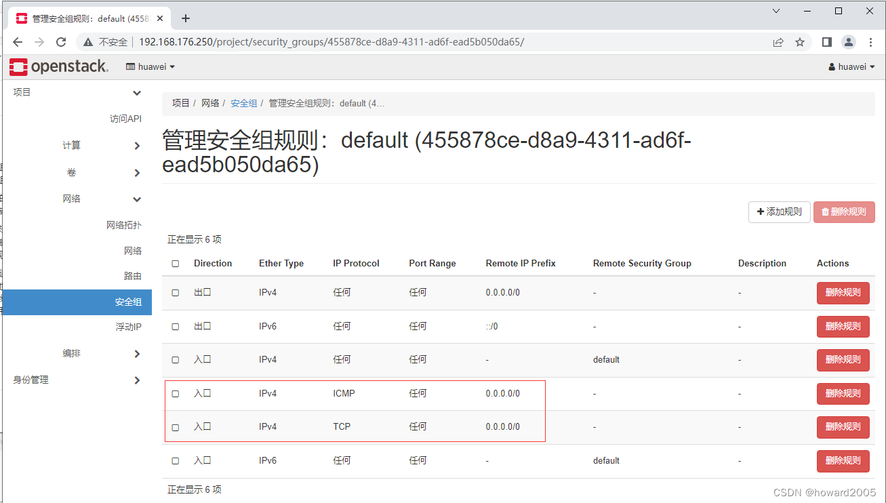Click the not-secure warning icon
886x503 pixels.
[x=87, y=42]
